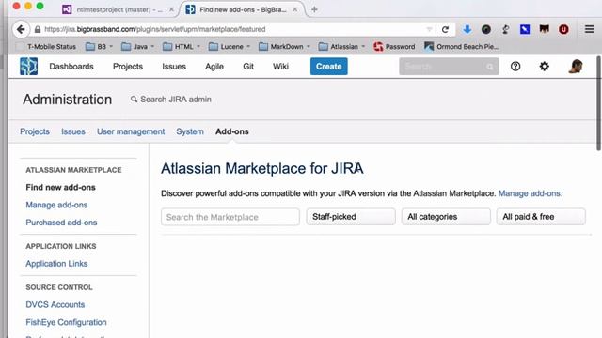Select the admin Projects tab
Screen dimensions: 602x338
point(35,131)
